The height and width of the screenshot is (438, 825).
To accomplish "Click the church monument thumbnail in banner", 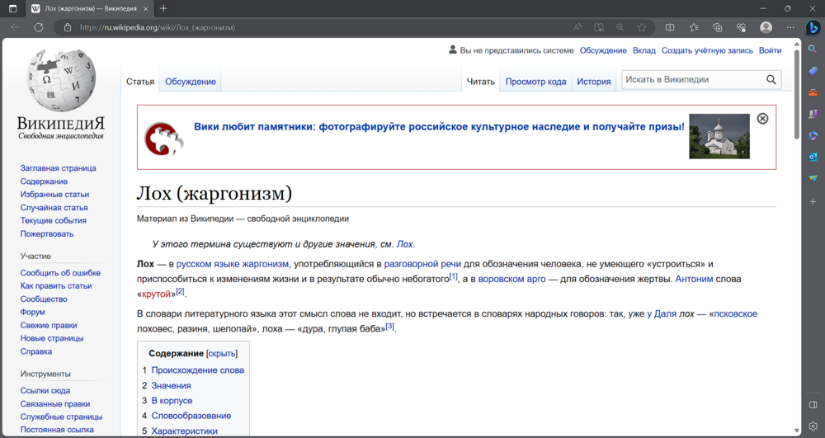I will pyautogui.click(x=719, y=136).
